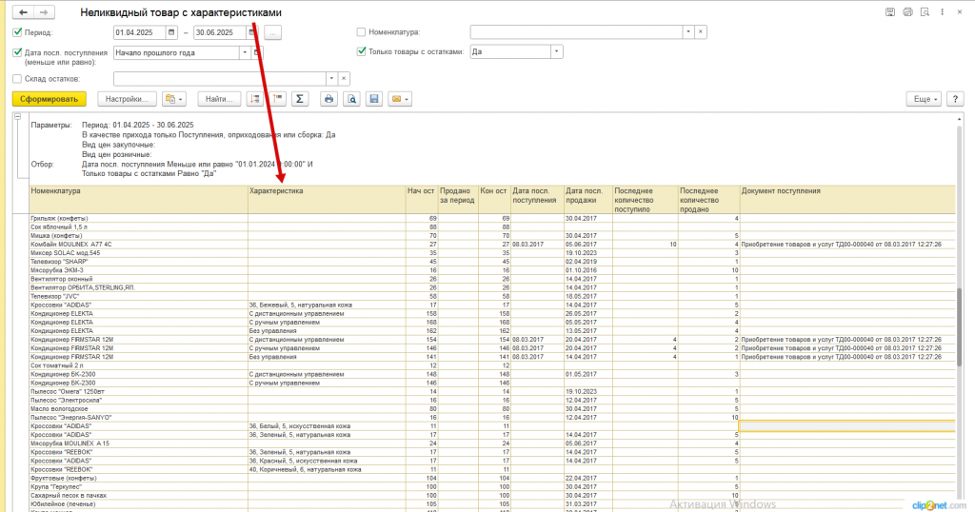Click the printer icon beside Sigma
975x512 pixels.
(328, 99)
